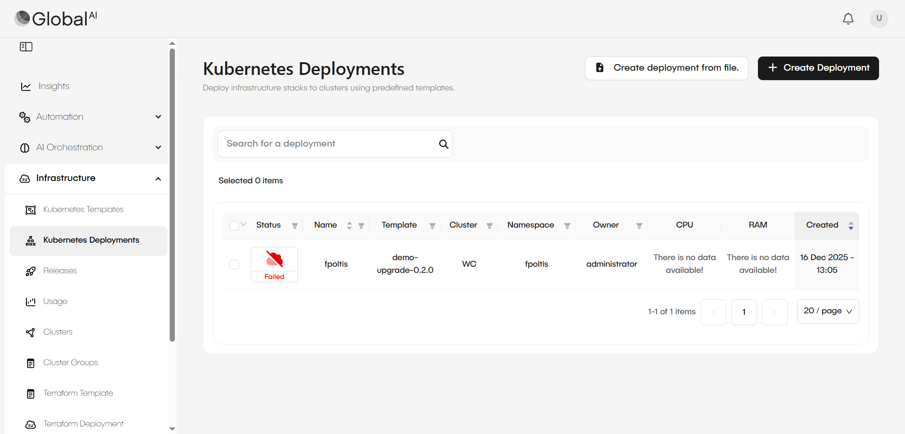905x434 pixels.
Task: Click Create deployment from file button
Action: coord(666,68)
